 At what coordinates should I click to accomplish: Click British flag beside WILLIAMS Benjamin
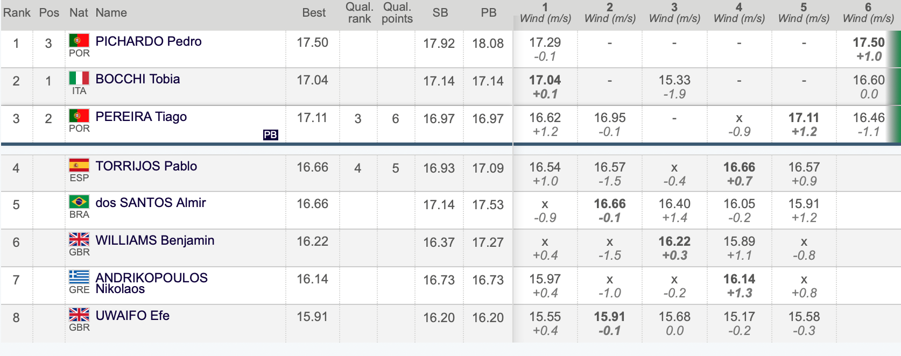coord(79,239)
